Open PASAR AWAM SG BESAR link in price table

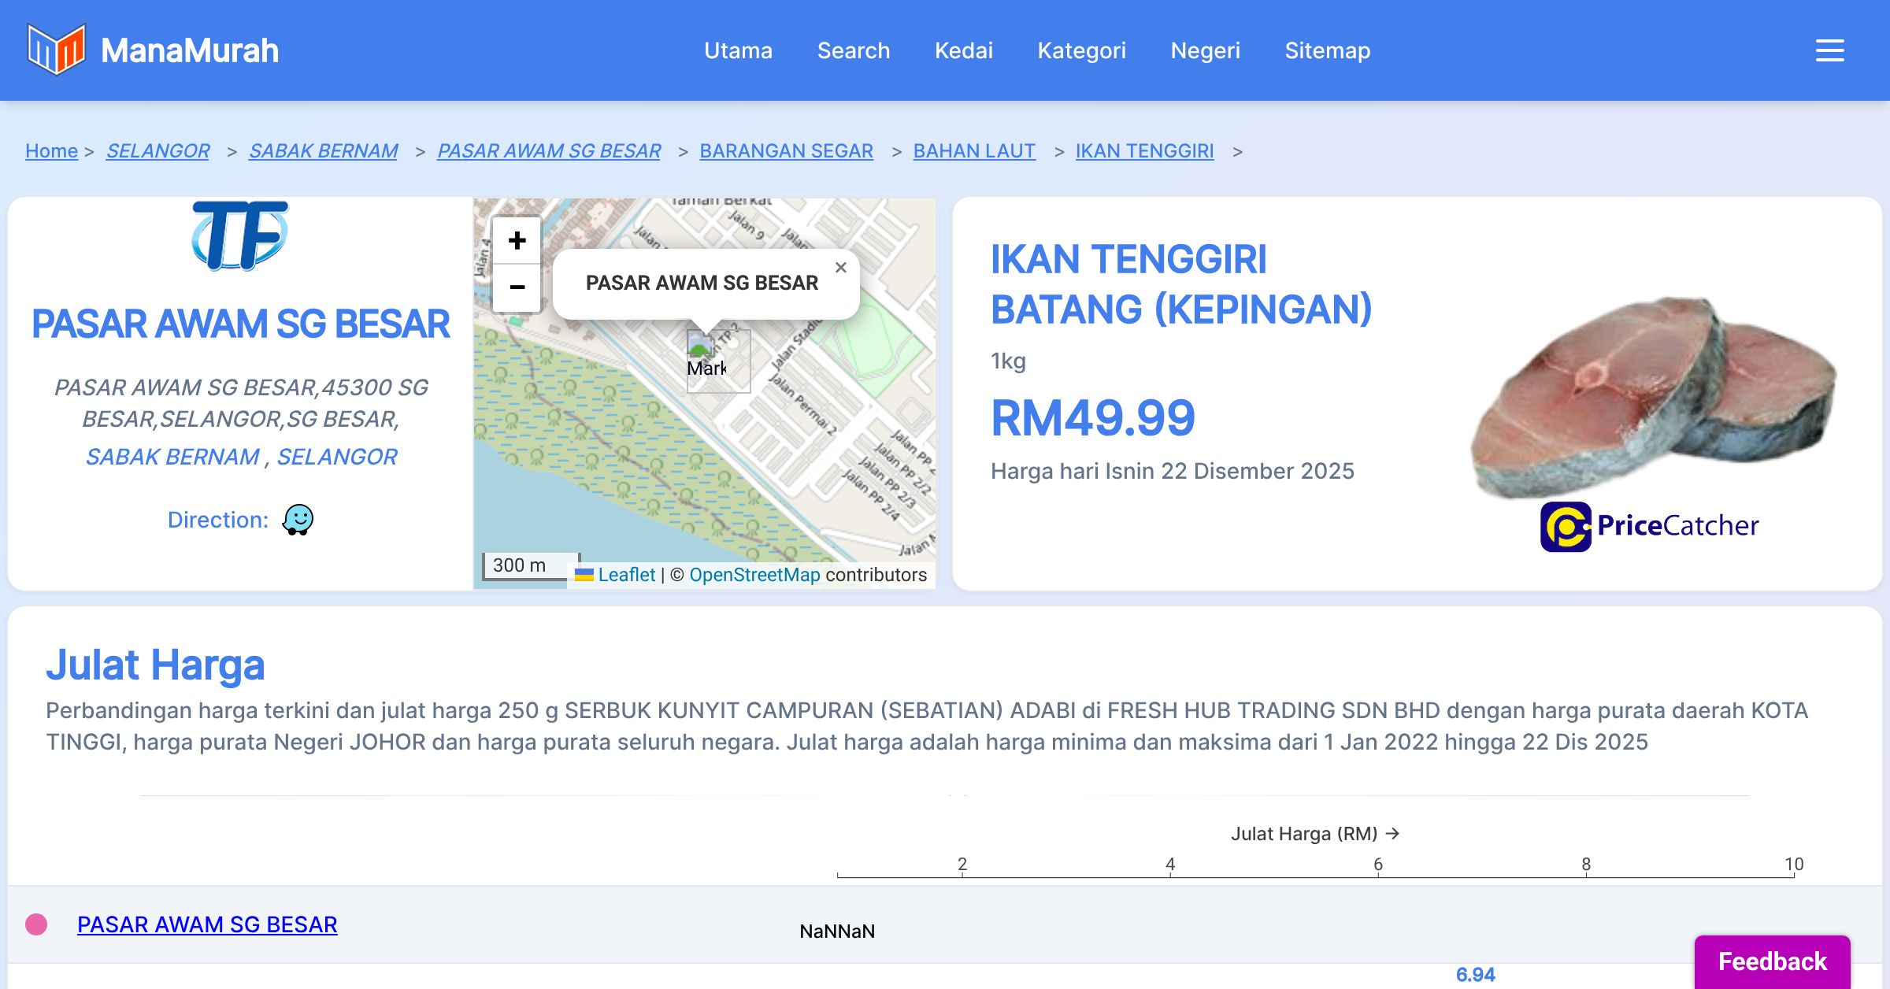[207, 924]
